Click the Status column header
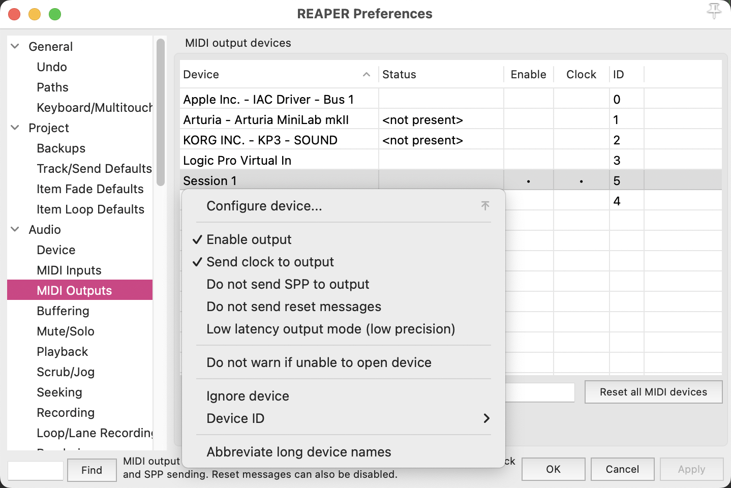731x488 pixels. click(441, 74)
